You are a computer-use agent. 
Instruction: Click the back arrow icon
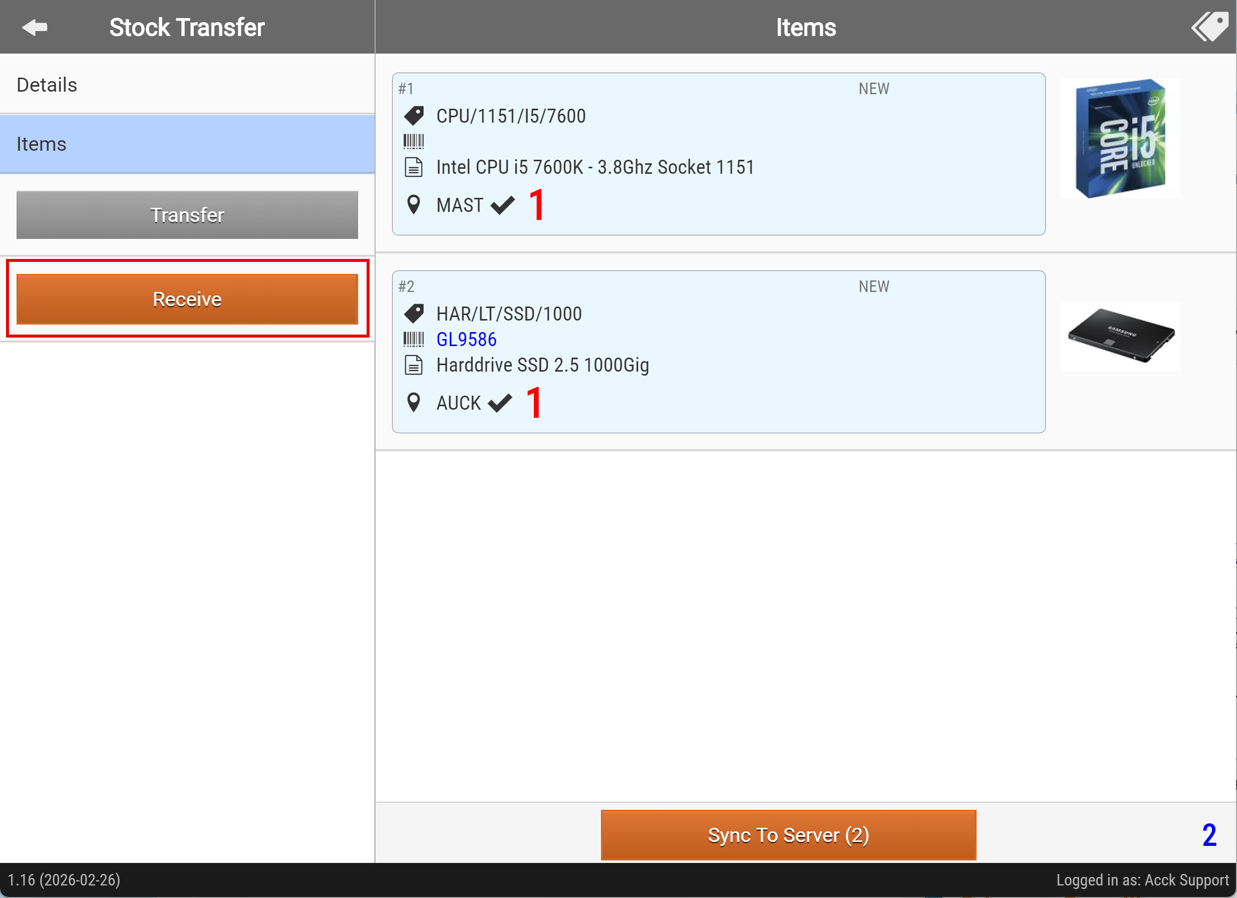tap(35, 27)
